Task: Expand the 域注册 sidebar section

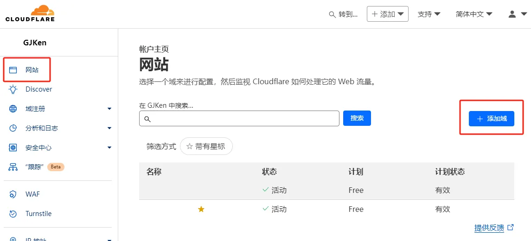Action: (x=109, y=109)
